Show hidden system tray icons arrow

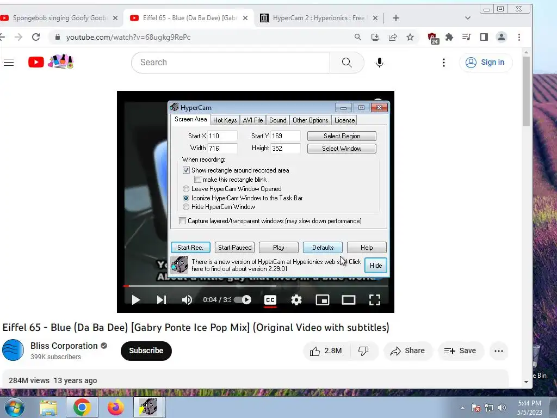(x=462, y=408)
